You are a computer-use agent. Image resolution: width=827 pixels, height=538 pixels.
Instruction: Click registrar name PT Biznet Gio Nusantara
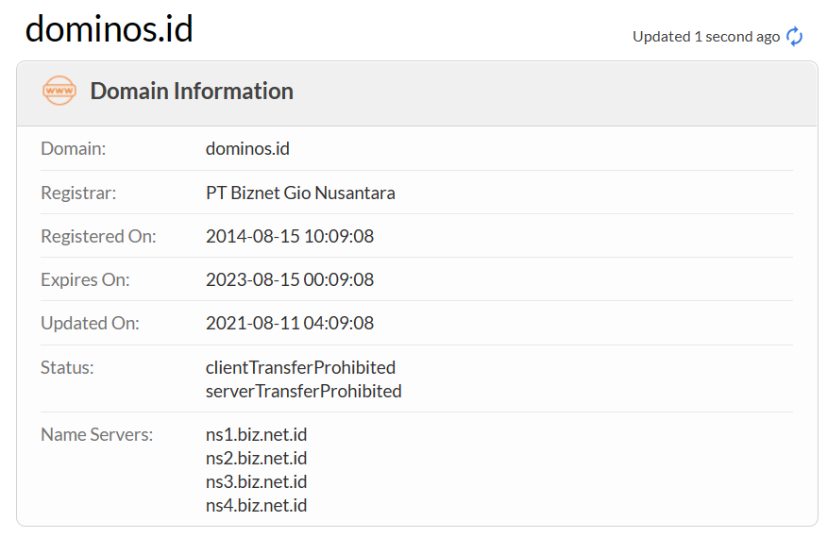click(300, 193)
